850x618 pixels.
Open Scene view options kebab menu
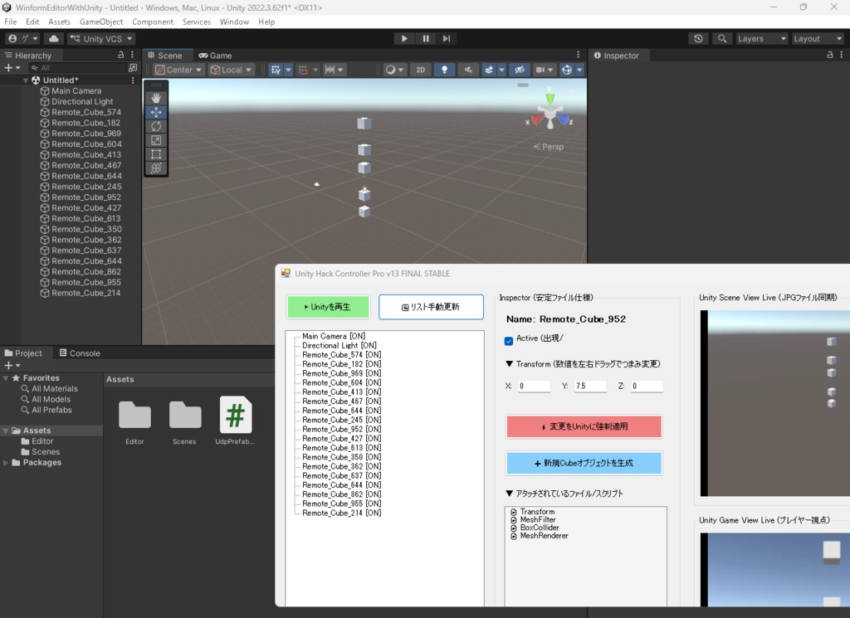[x=578, y=56]
